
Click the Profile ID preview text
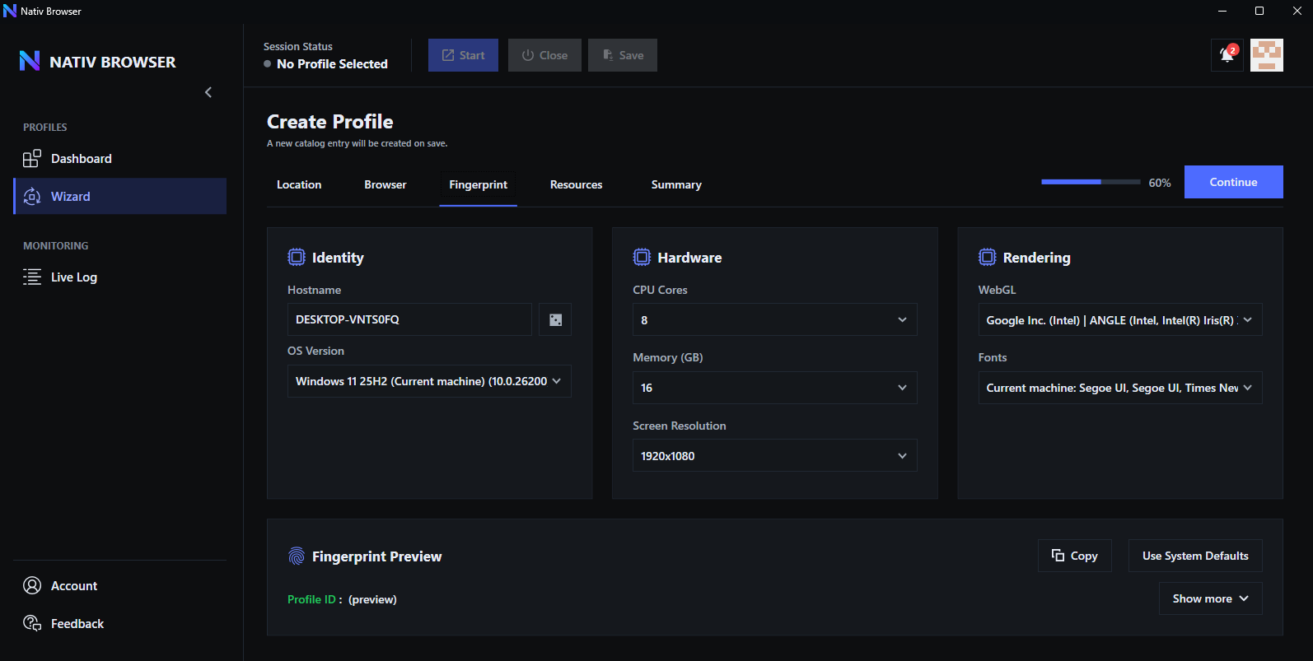[342, 599]
